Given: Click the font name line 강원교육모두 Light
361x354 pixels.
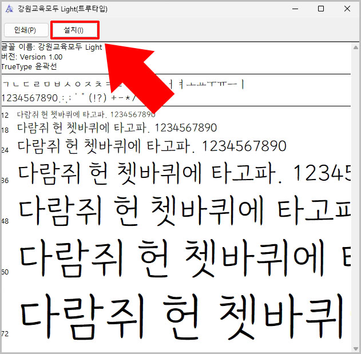Looking at the screenshot, I should click(51, 47).
